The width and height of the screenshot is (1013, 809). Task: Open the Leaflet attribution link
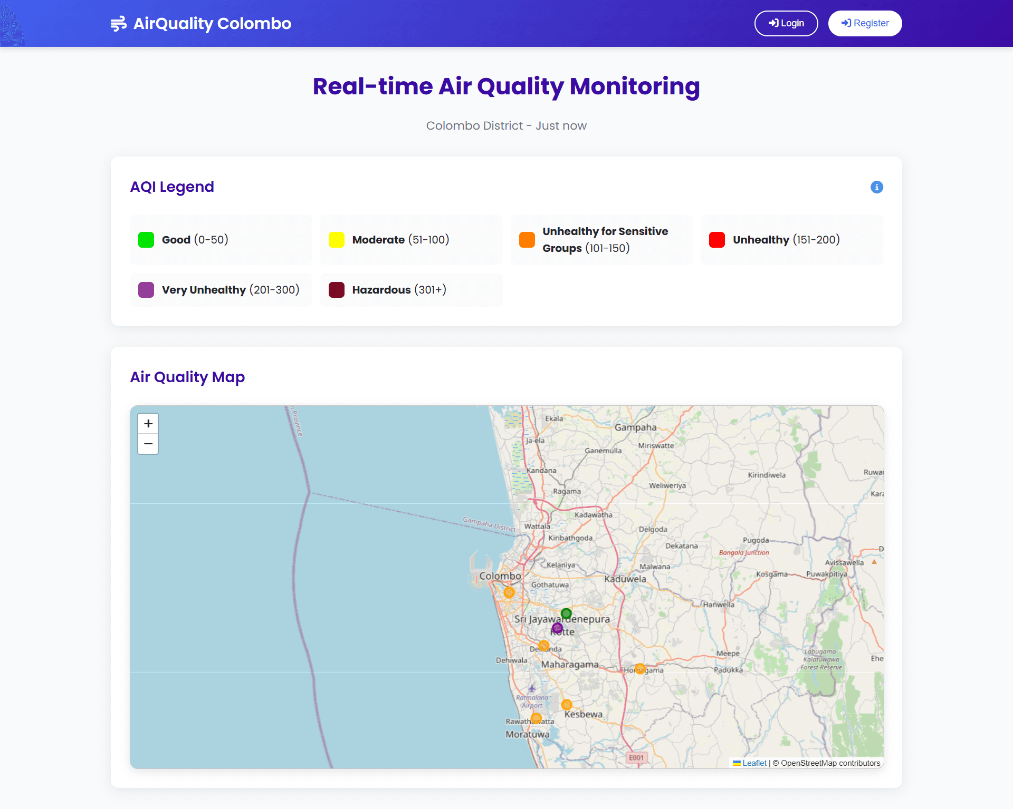coord(754,763)
